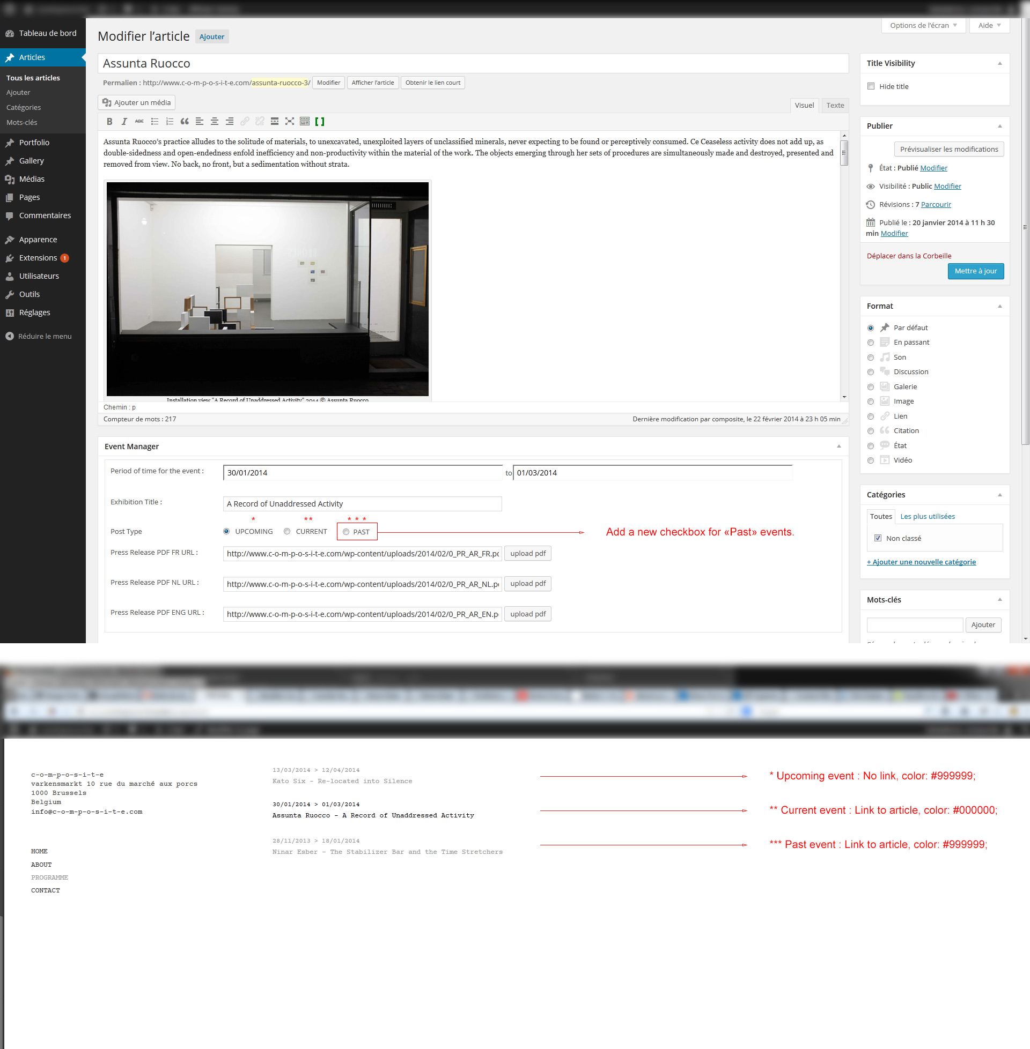This screenshot has height=1049, width=1030.
Task: Click the Exhibition Title field
Action: click(362, 504)
